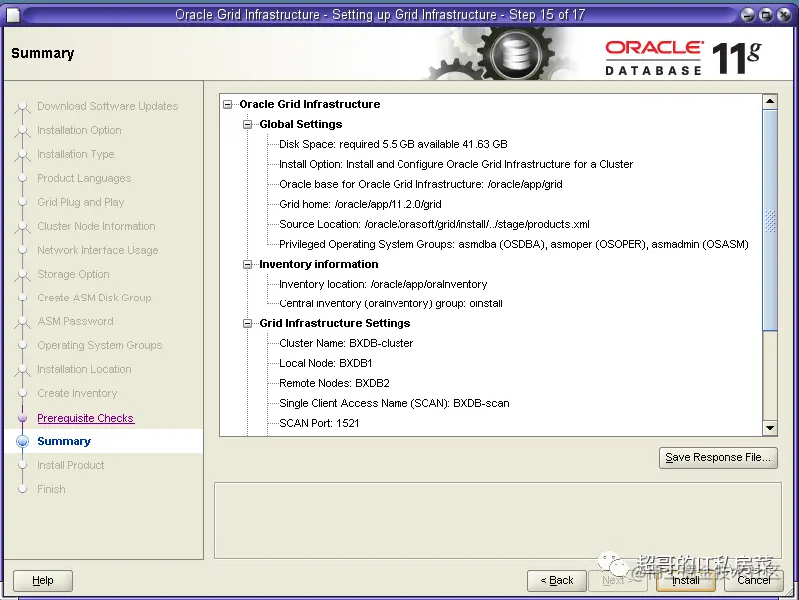Click the Installation Option step
The height and width of the screenshot is (600, 799).
79,130
